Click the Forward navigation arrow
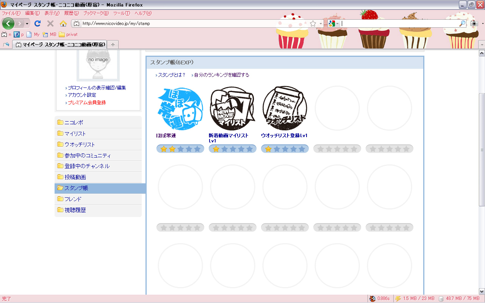The height and width of the screenshot is (303, 485). (x=19, y=23)
